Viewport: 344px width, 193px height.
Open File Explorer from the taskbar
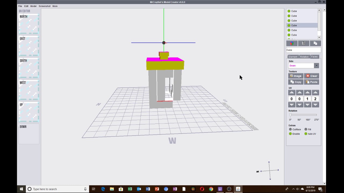click(x=112, y=189)
